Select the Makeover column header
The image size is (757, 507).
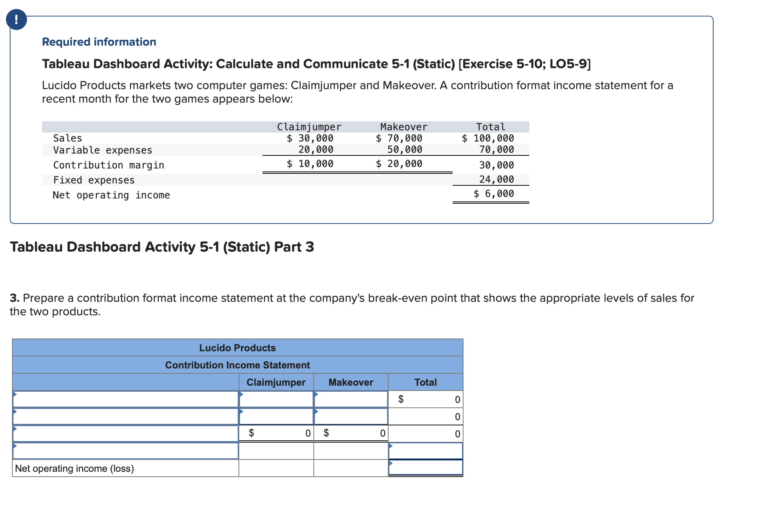coord(351,382)
